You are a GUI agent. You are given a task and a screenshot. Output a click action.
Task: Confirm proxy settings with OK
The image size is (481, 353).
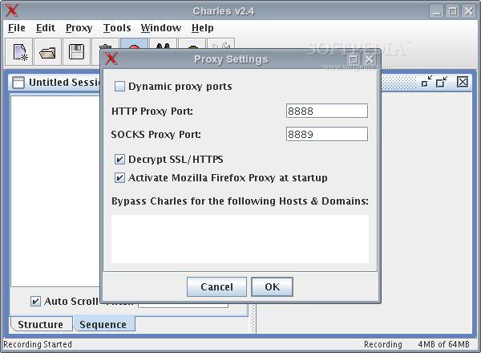272,286
